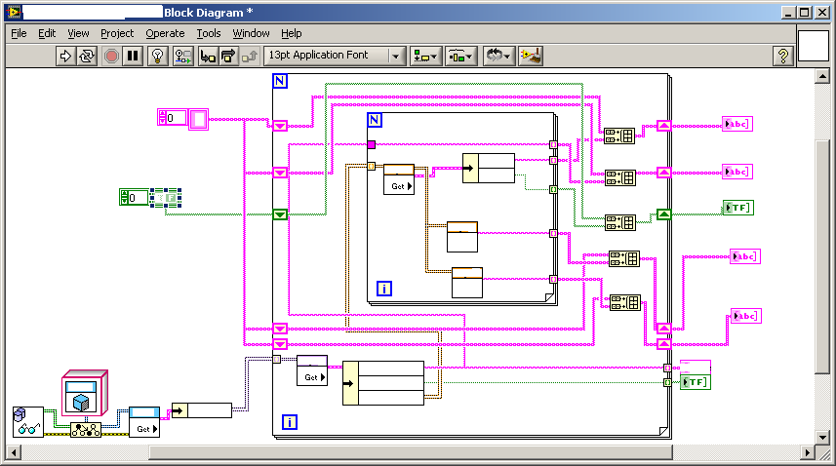Viewport: 836px width, 466px height.
Task: Click the vertical scrollbar up arrow
Action: [822, 77]
